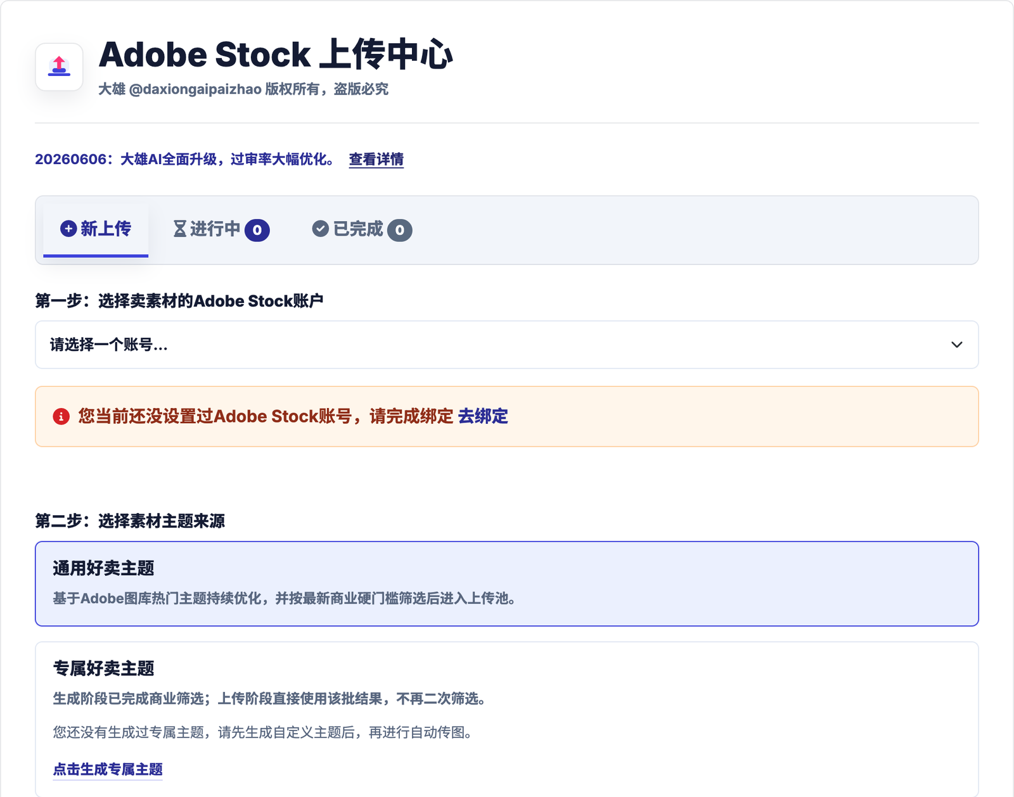Select the 通用好卖主题 option card
The image size is (1014, 797).
[x=507, y=583]
